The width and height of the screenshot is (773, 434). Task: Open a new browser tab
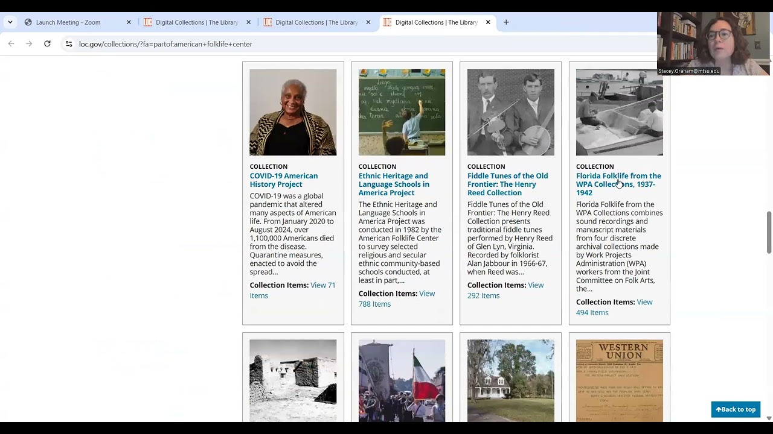click(506, 22)
